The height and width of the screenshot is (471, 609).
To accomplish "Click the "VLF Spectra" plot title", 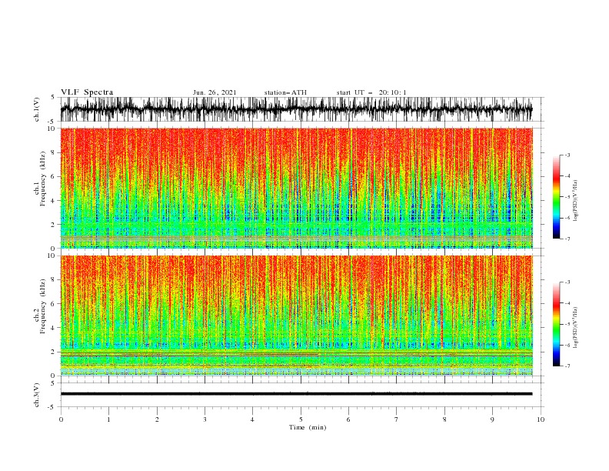I will click(x=87, y=92).
